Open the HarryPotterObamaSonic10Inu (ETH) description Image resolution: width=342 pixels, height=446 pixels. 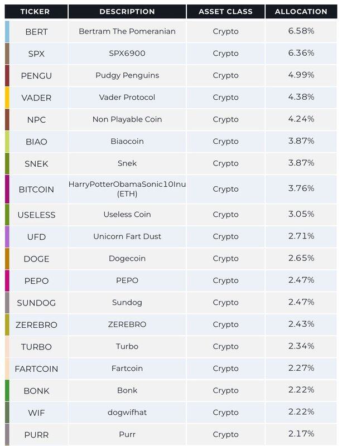point(127,189)
